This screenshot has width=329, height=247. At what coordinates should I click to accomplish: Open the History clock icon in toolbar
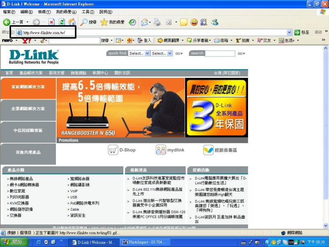tap(132, 22)
